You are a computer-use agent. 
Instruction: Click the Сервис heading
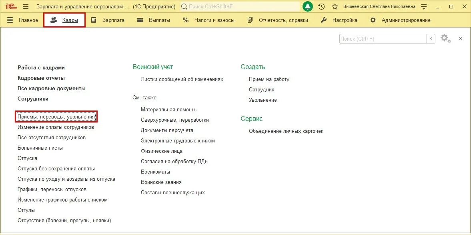tap(251, 118)
